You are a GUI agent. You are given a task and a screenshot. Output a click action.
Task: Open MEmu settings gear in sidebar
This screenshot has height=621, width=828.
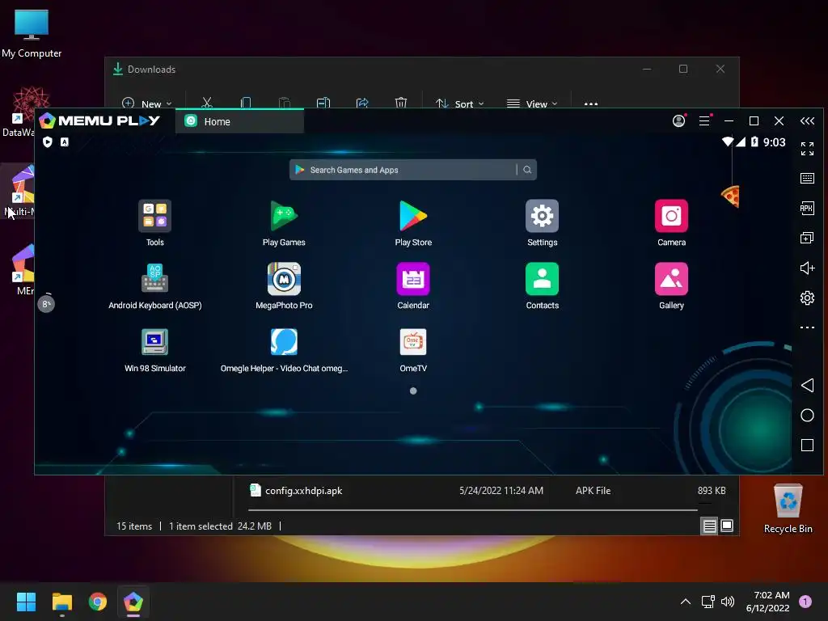tap(807, 298)
